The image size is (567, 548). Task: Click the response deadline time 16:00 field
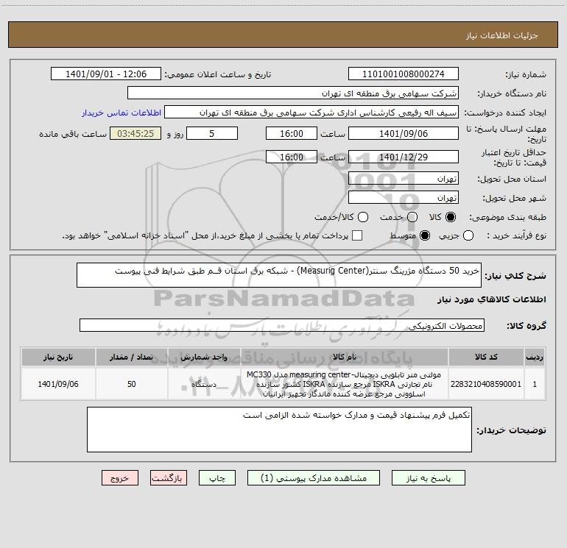292,133
